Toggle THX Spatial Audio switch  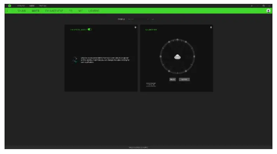pyautogui.click(x=90, y=29)
